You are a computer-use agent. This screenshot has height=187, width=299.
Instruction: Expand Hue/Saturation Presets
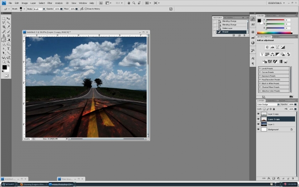click(x=260, y=80)
